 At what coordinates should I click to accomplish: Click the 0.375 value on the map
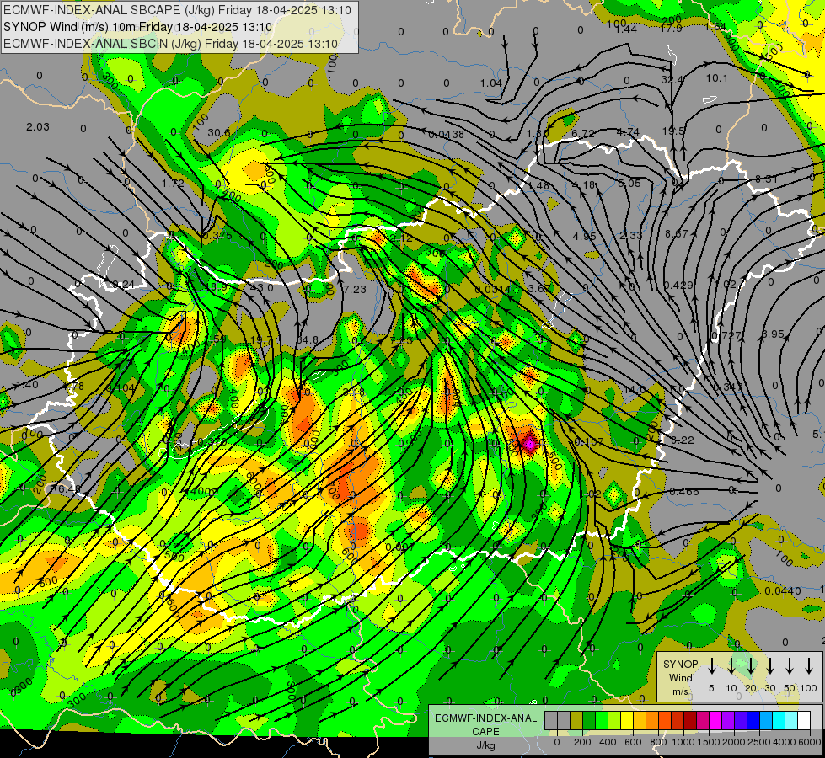217,235
